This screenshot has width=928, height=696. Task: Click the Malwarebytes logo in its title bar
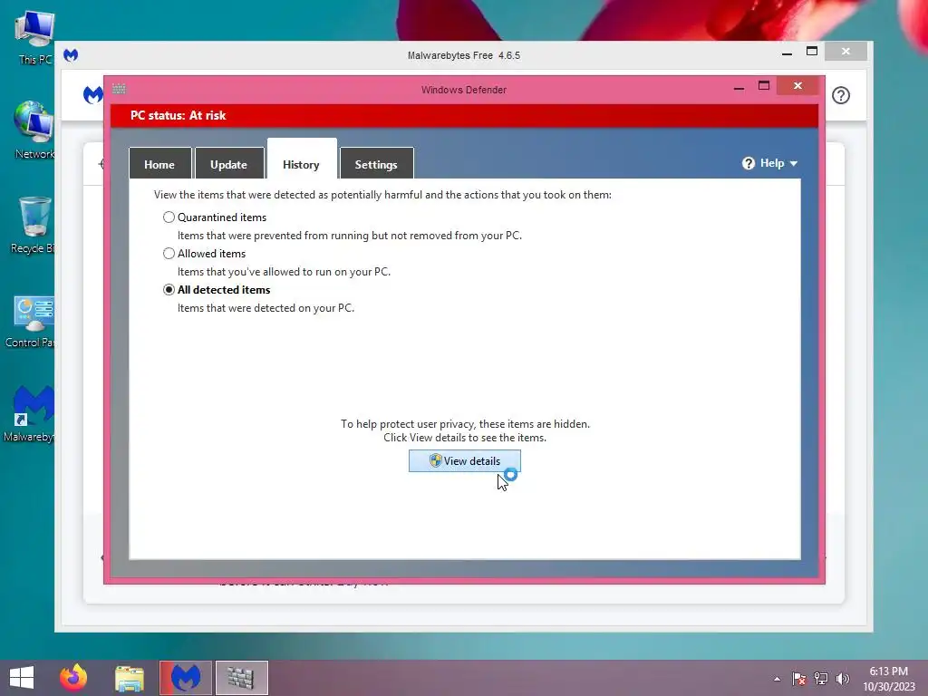click(71, 55)
